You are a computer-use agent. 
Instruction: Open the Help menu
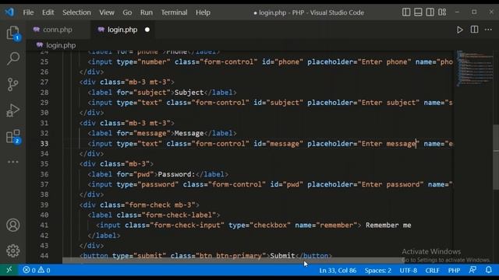(203, 12)
